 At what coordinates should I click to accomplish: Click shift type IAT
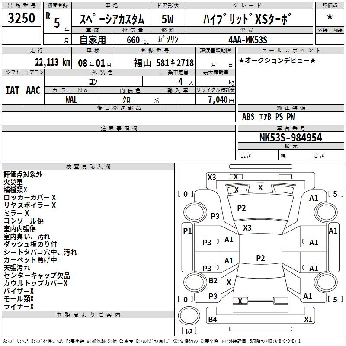(x=13, y=90)
